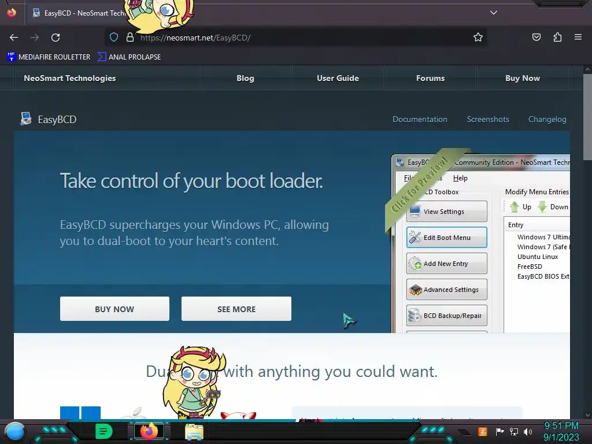592x444 pixels.
Task: Open the User Guide page
Action: point(338,78)
